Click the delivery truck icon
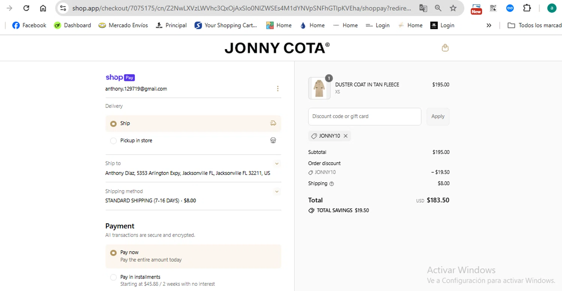Image resolution: width=562 pixels, height=291 pixels. coord(273,123)
